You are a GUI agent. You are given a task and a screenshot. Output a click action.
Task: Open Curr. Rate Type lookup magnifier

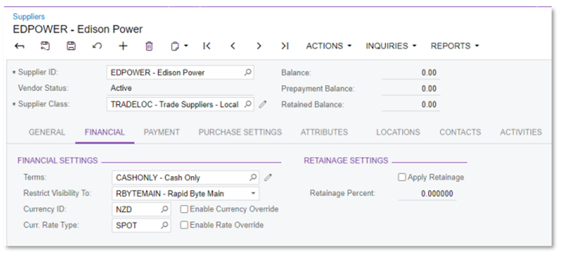[x=164, y=225]
